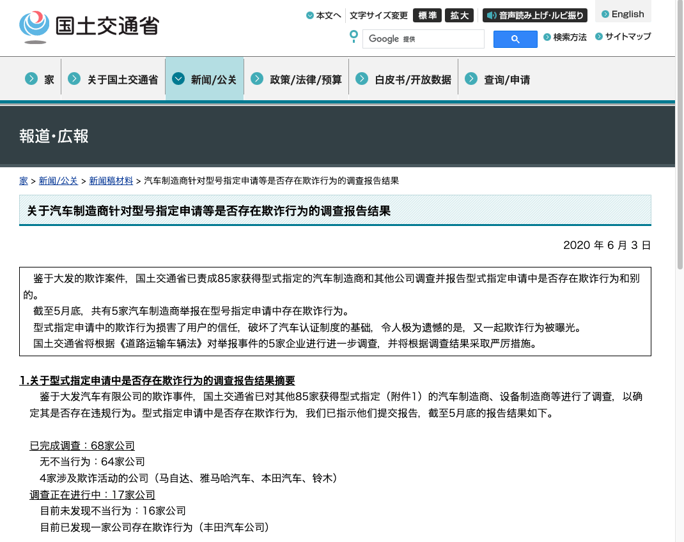Select the 新闻/公关 navigation tab

click(x=204, y=79)
